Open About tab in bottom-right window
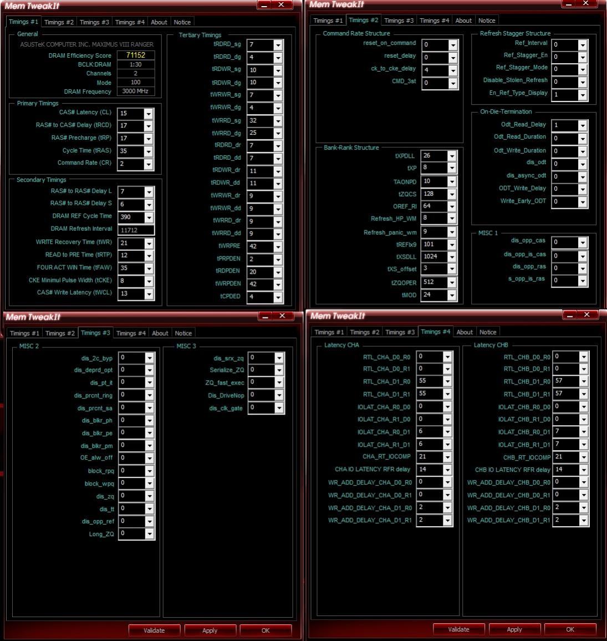The image size is (607, 641). (465, 332)
